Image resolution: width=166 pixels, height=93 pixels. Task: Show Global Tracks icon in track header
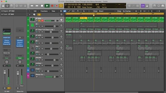61,14
